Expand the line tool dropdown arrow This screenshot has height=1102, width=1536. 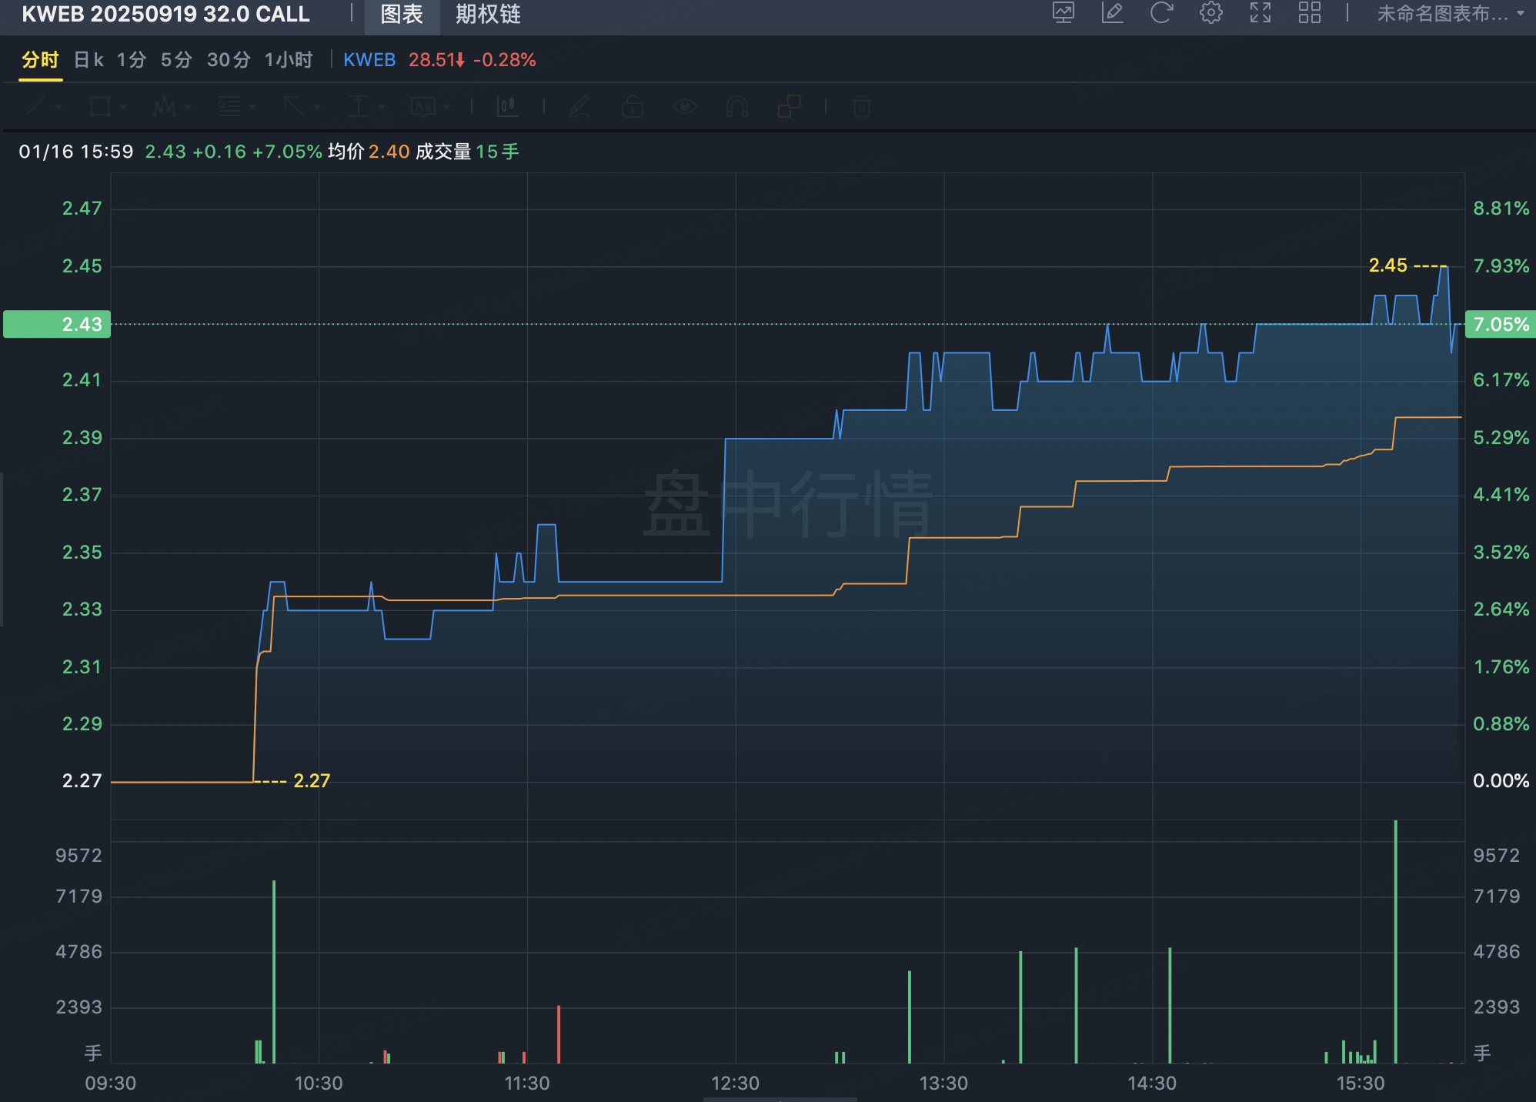[x=58, y=107]
